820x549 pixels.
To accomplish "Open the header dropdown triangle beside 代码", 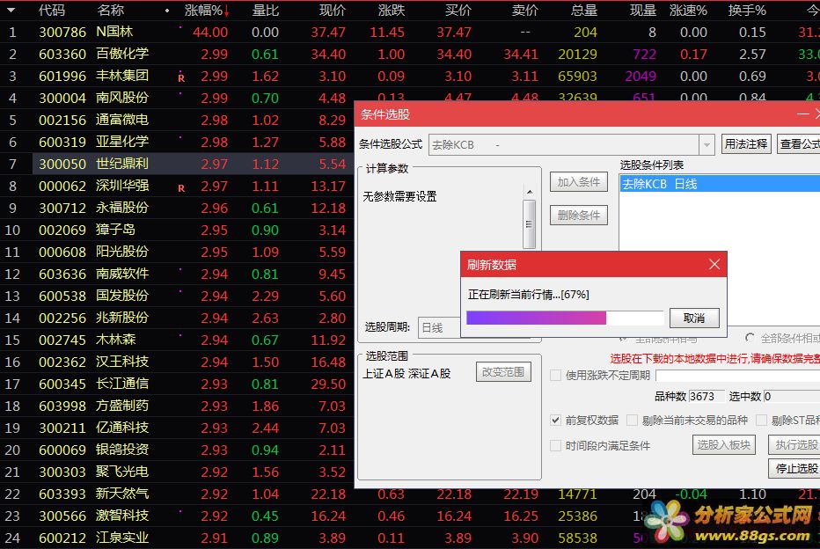I will coord(11,10).
